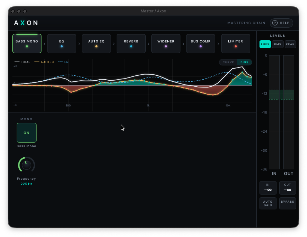Click the chevron between Reverb and Widener
The image size is (307, 237).
tap(149, 44)
